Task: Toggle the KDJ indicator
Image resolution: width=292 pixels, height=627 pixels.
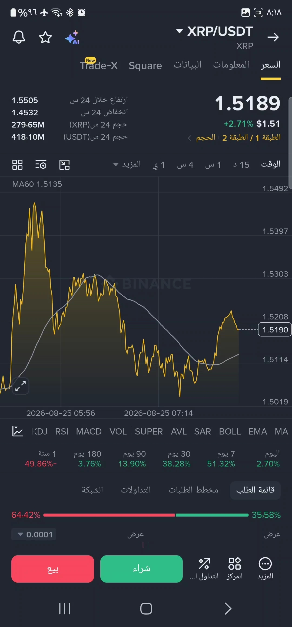Action: [40, 431]
